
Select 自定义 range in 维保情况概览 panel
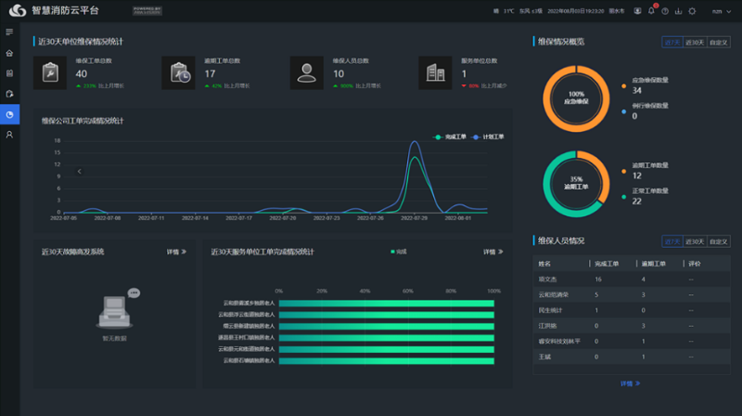coord(718,42)
